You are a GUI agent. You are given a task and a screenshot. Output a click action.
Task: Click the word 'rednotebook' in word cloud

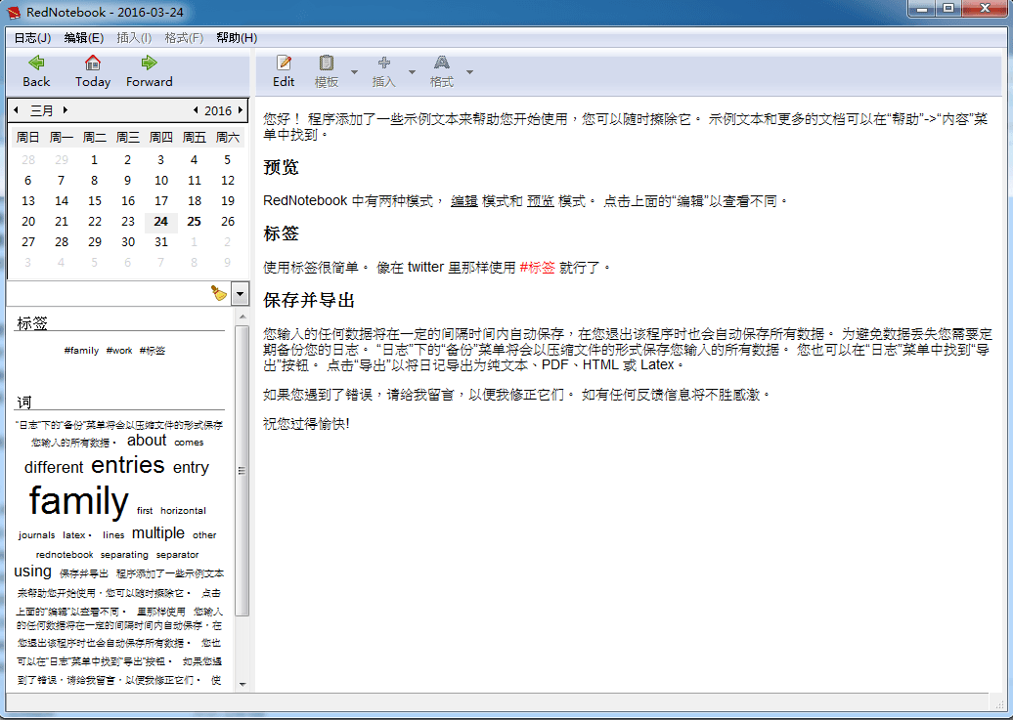tap(65, 555)
